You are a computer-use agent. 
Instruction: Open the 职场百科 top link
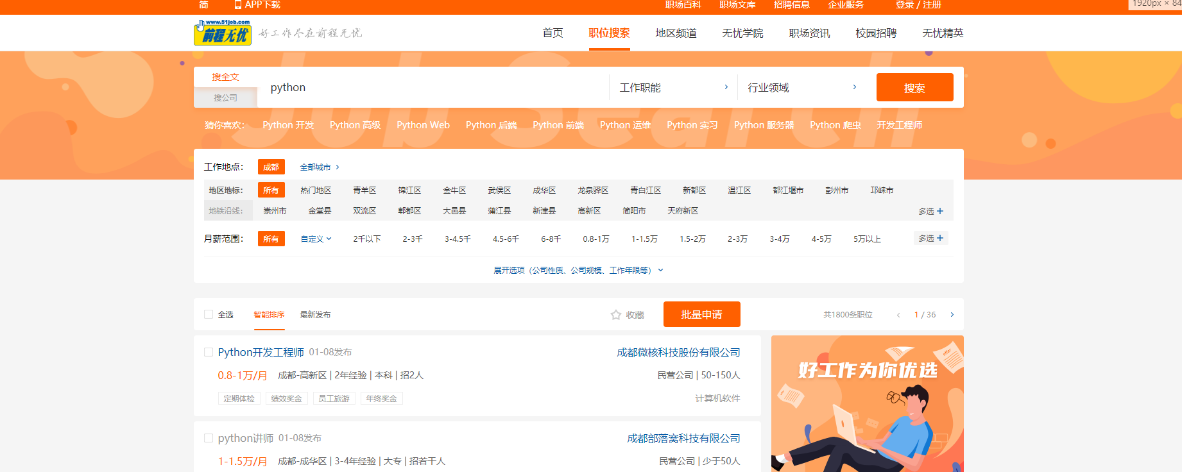pyautogui.click(x=683, y=4)
